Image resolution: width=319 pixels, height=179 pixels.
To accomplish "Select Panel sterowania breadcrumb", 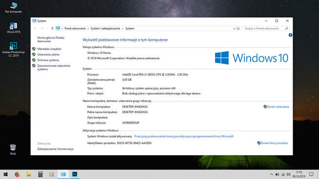I will coord(75,28).
